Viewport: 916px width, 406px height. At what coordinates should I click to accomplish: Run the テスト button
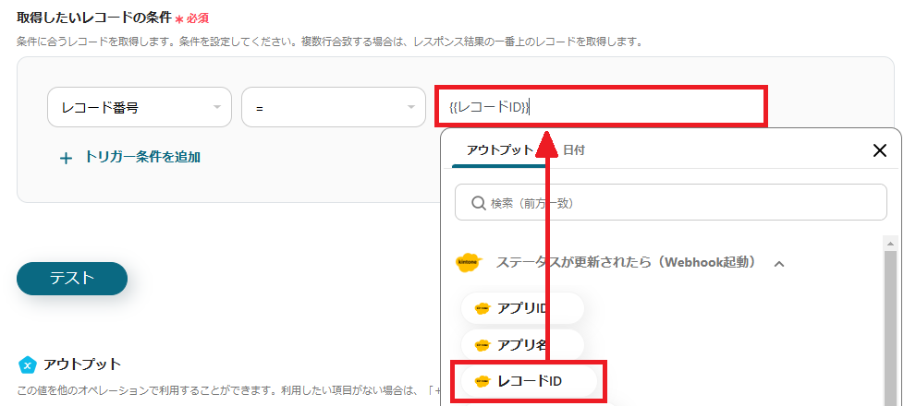72,279
